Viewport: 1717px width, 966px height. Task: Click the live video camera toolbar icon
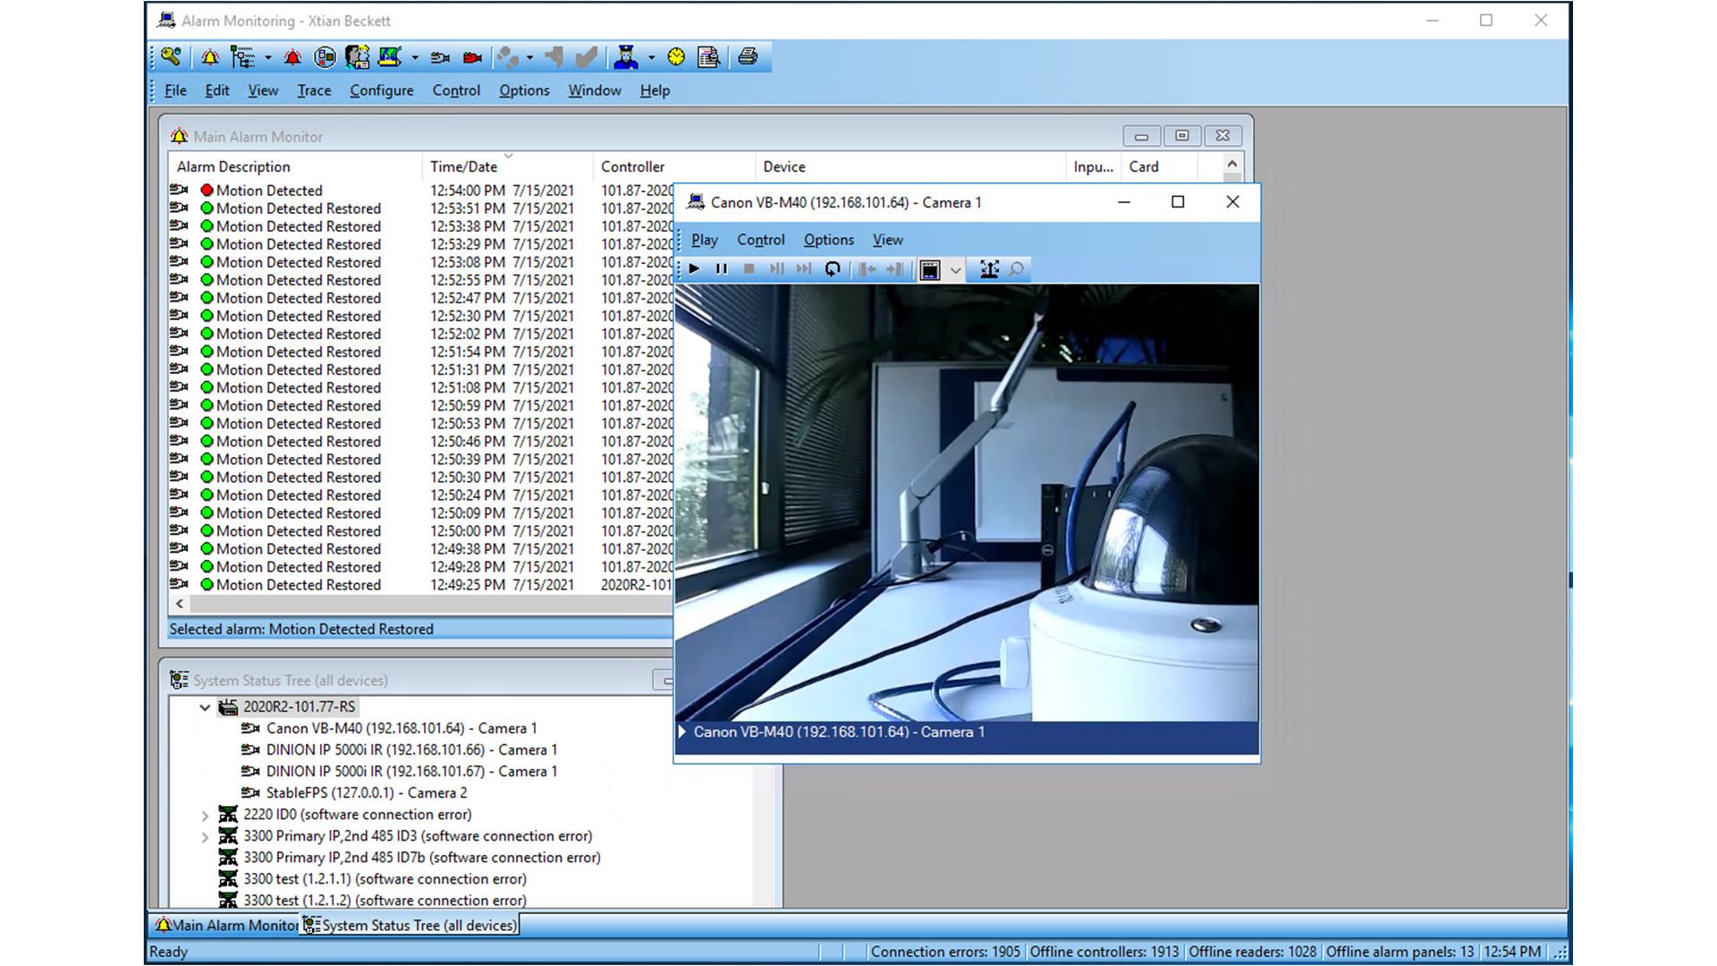(x=440, y=57)
